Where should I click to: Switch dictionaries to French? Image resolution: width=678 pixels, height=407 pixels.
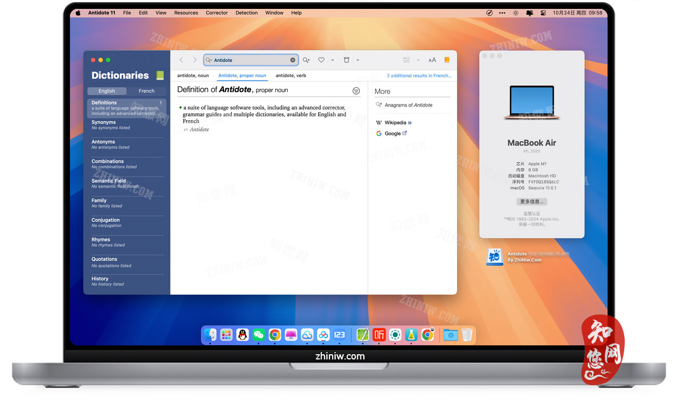click(146, 91)
